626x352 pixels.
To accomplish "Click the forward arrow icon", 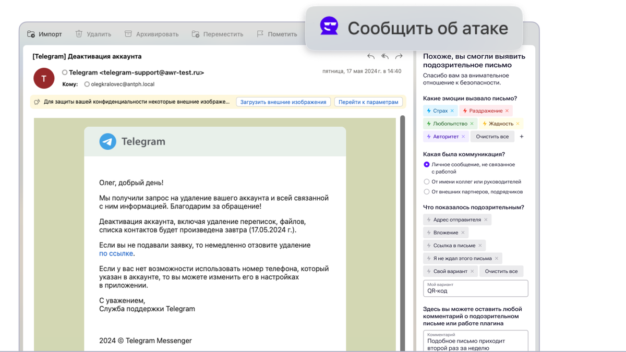I will click(x=399, y=56).
